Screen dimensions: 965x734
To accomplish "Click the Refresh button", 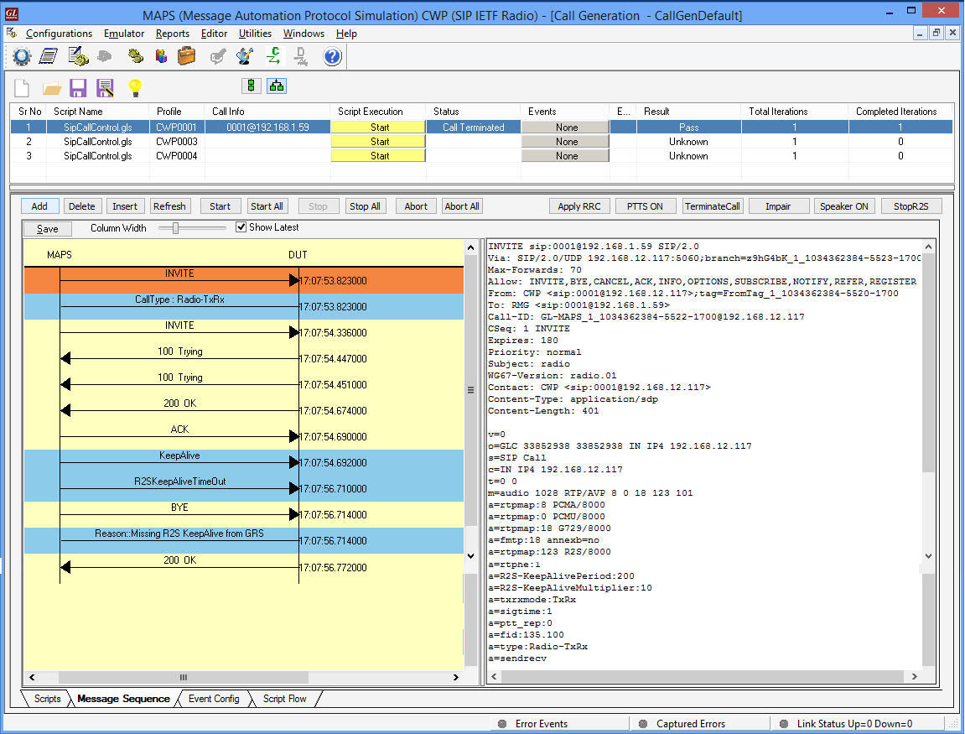I will [169, 206].
